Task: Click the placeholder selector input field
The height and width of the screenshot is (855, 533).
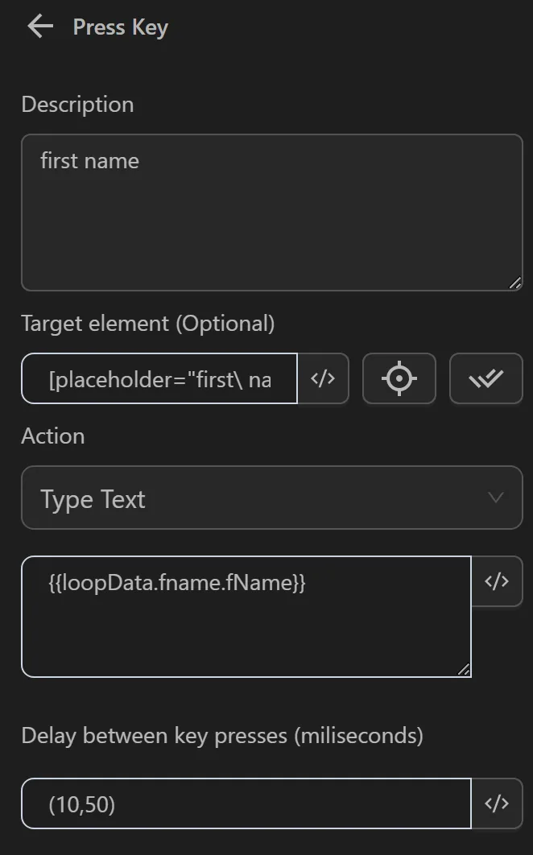Action: (159, 378)
